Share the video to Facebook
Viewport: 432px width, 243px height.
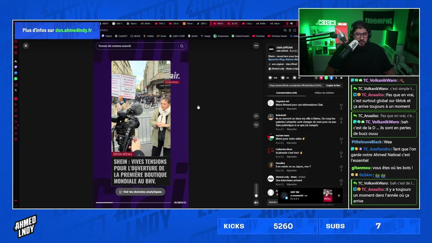click(331, 78)
